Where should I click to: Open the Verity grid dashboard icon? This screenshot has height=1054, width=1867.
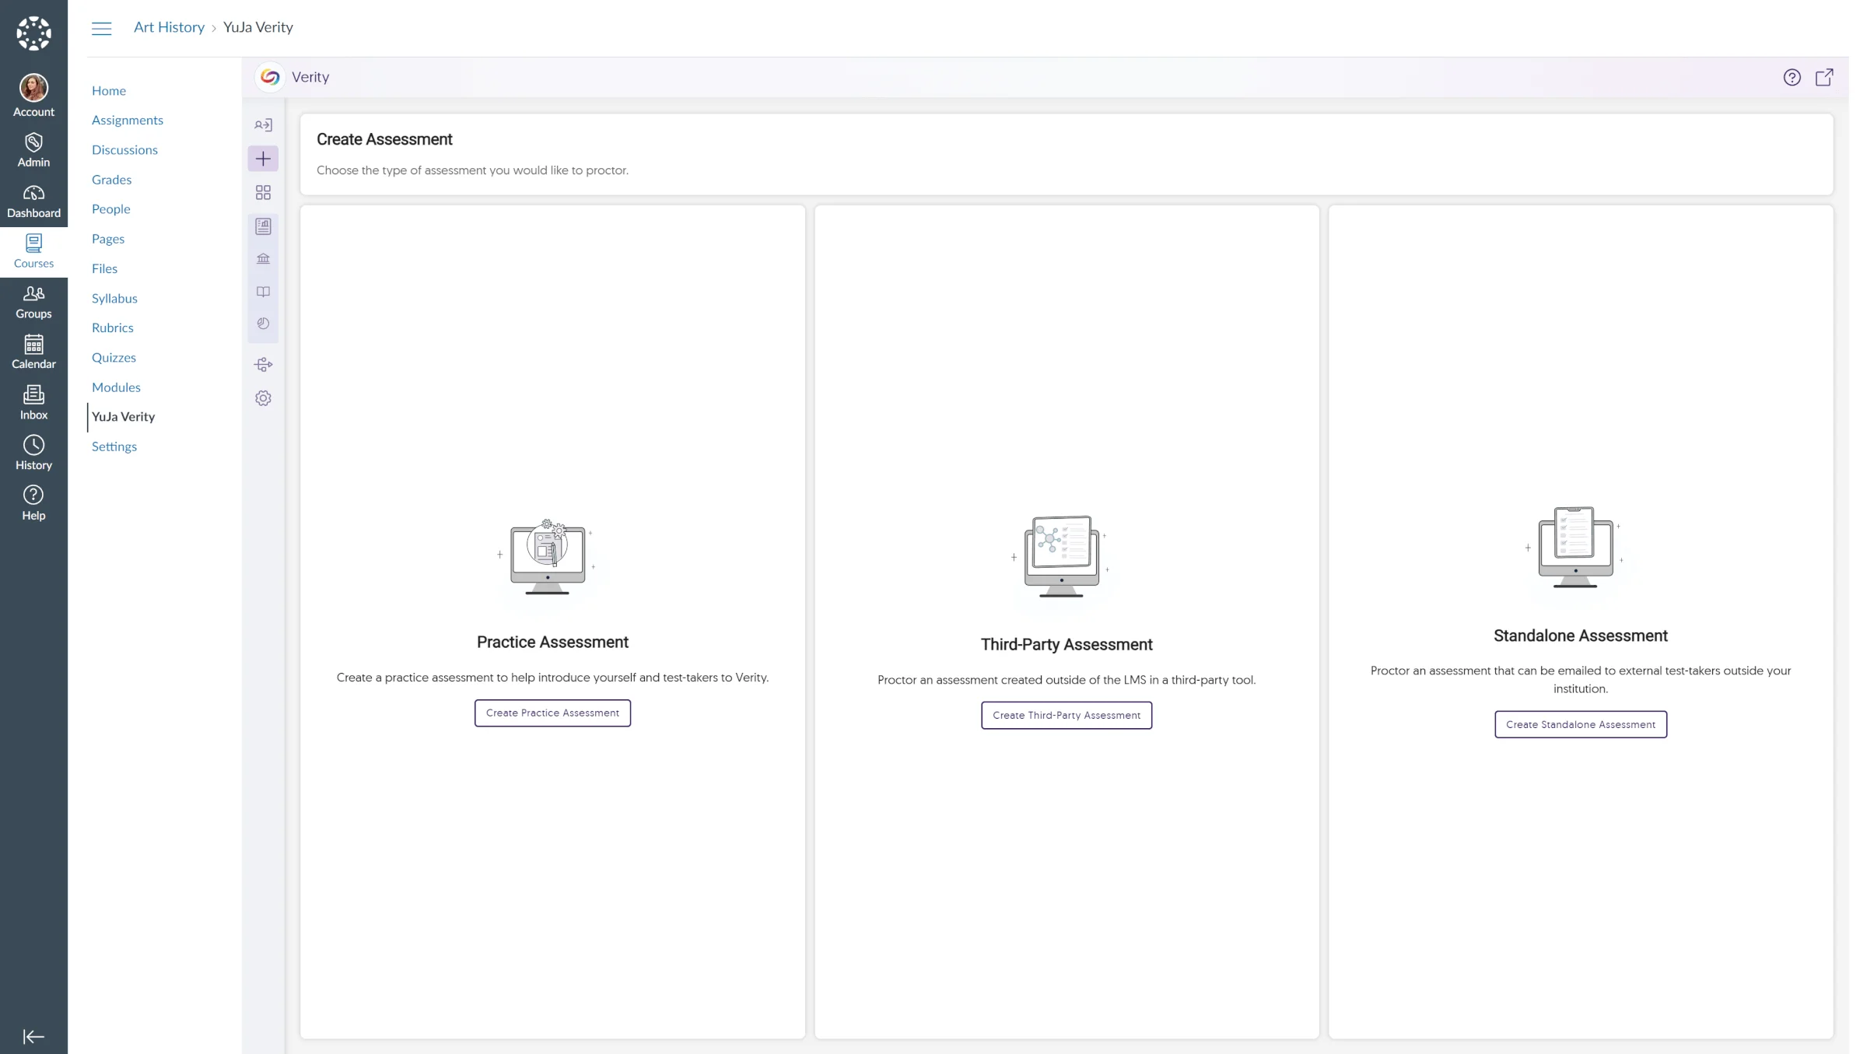tap(263, 192)
